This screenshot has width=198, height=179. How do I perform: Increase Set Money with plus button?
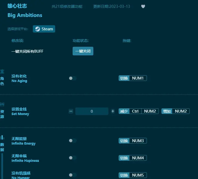(x=113, y=111)
